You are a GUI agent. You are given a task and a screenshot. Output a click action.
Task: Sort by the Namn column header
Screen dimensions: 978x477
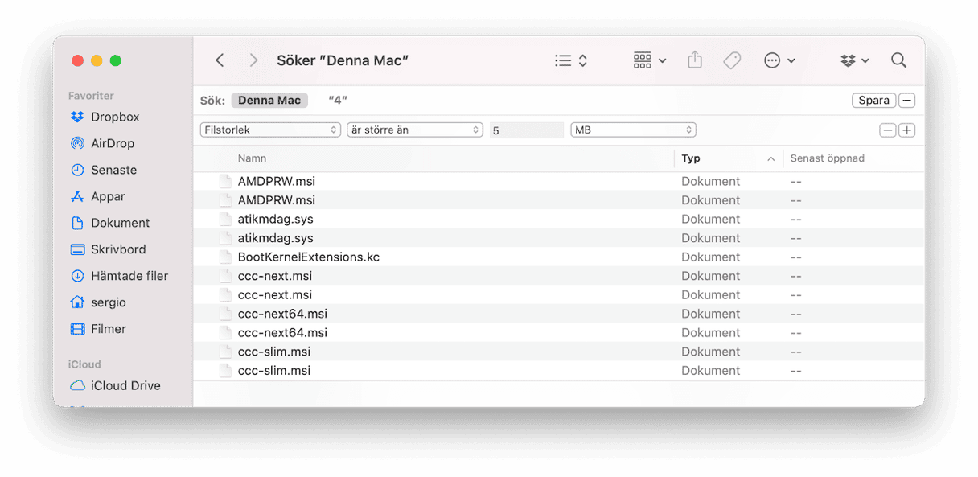pyautogui.click(x=252, y=158)
